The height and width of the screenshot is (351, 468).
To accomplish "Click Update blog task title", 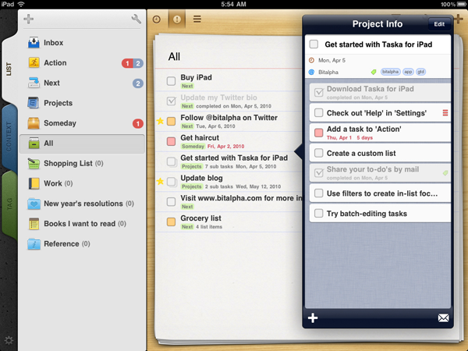I will [x=201, y=178].
